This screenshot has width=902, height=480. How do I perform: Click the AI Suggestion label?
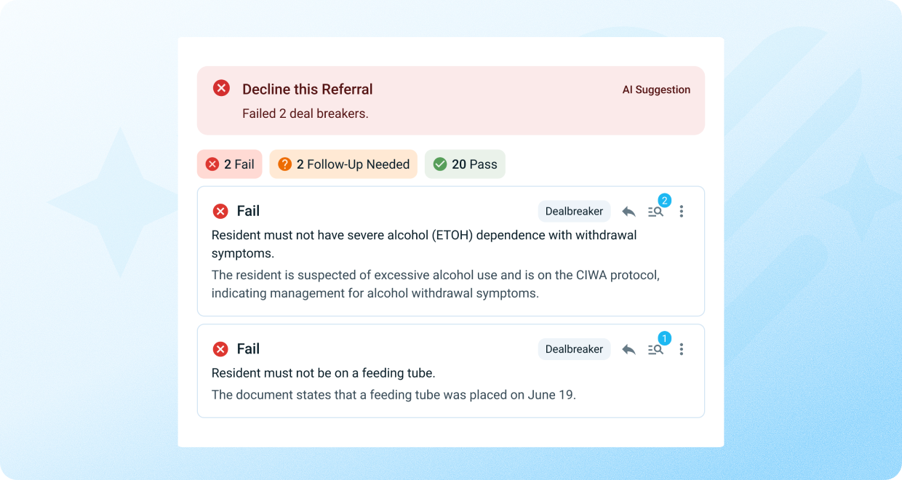click(x=656, y=90)
